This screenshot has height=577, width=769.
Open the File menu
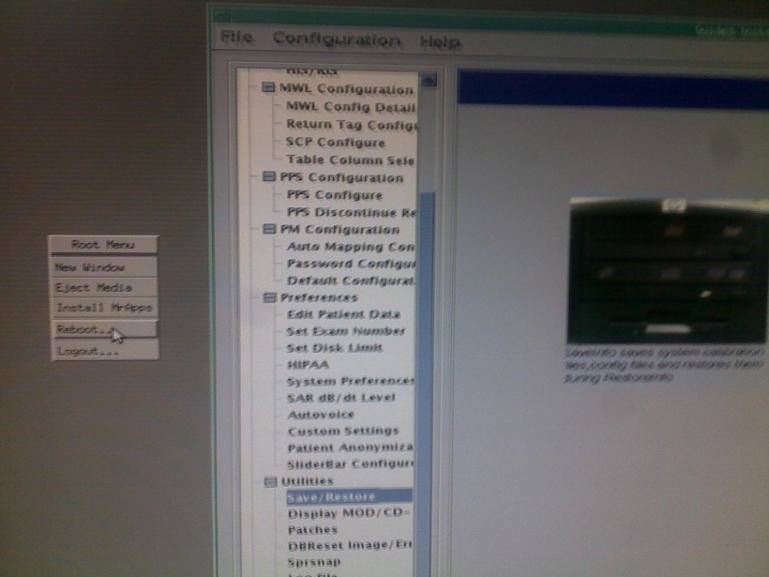[x=236, y=39]
